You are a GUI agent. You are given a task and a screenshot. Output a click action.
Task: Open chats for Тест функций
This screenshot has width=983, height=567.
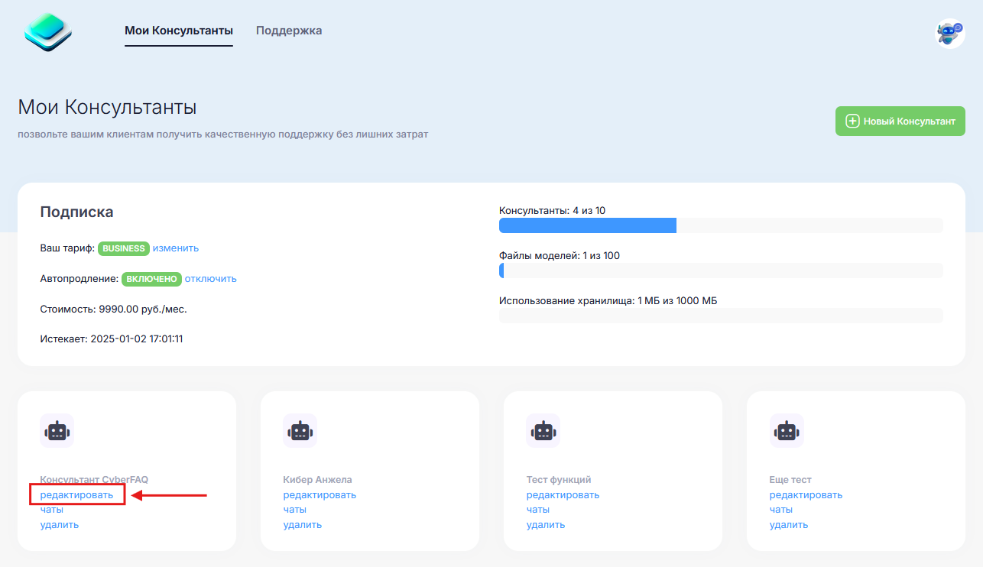click(x=538, y=509)
